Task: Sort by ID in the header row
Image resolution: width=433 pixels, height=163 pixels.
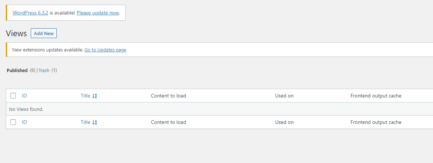Action: (25, 96)
